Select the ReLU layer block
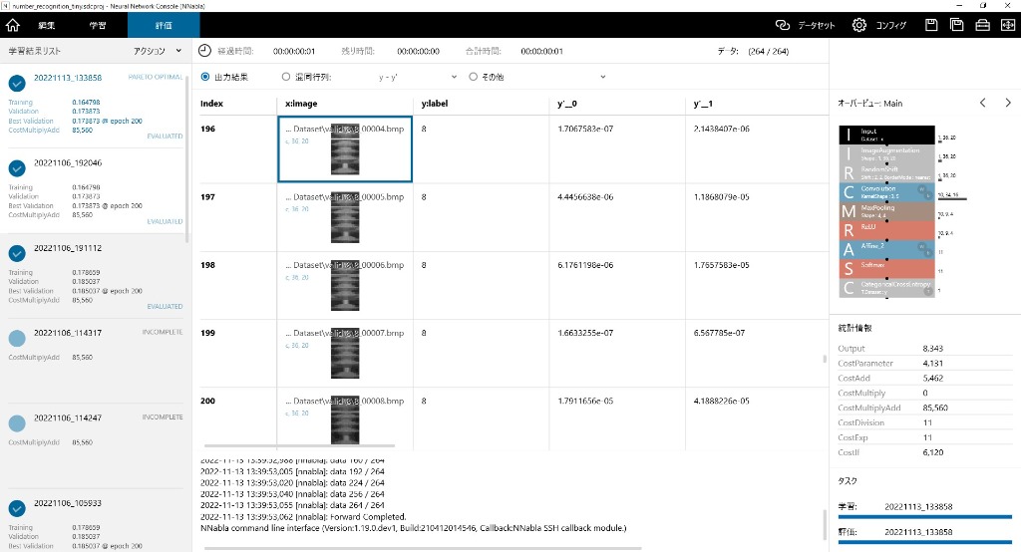This screenshot has width=1021, height=552. (886, 230)
